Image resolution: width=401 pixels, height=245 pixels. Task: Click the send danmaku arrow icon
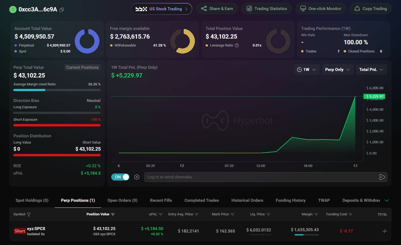click(x=382, y=177)
